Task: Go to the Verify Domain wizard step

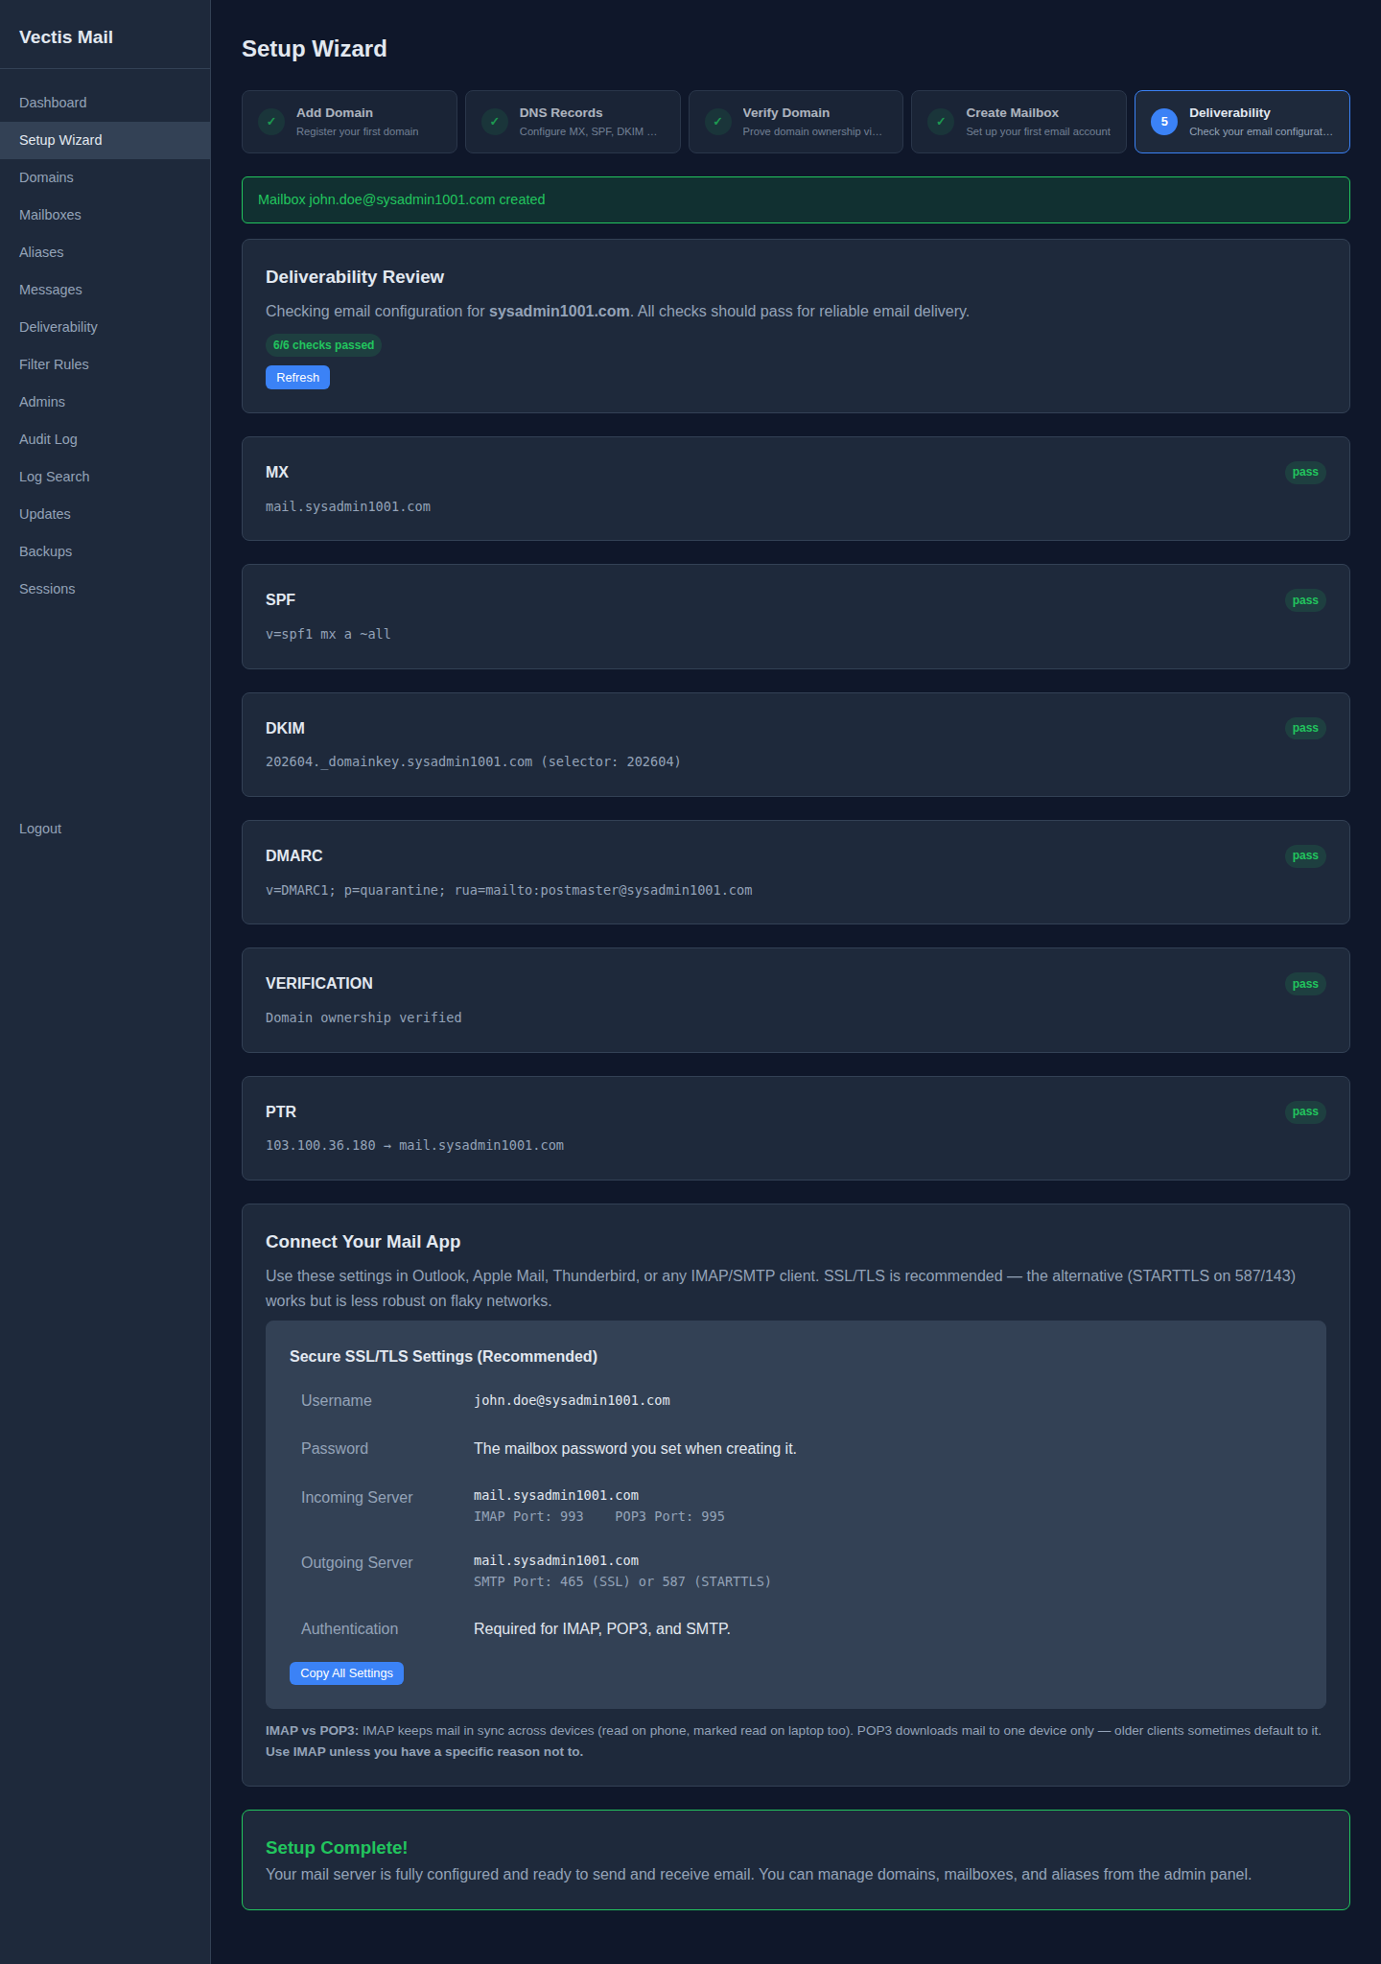Action: pyautogui.click(x=796, y=122)
